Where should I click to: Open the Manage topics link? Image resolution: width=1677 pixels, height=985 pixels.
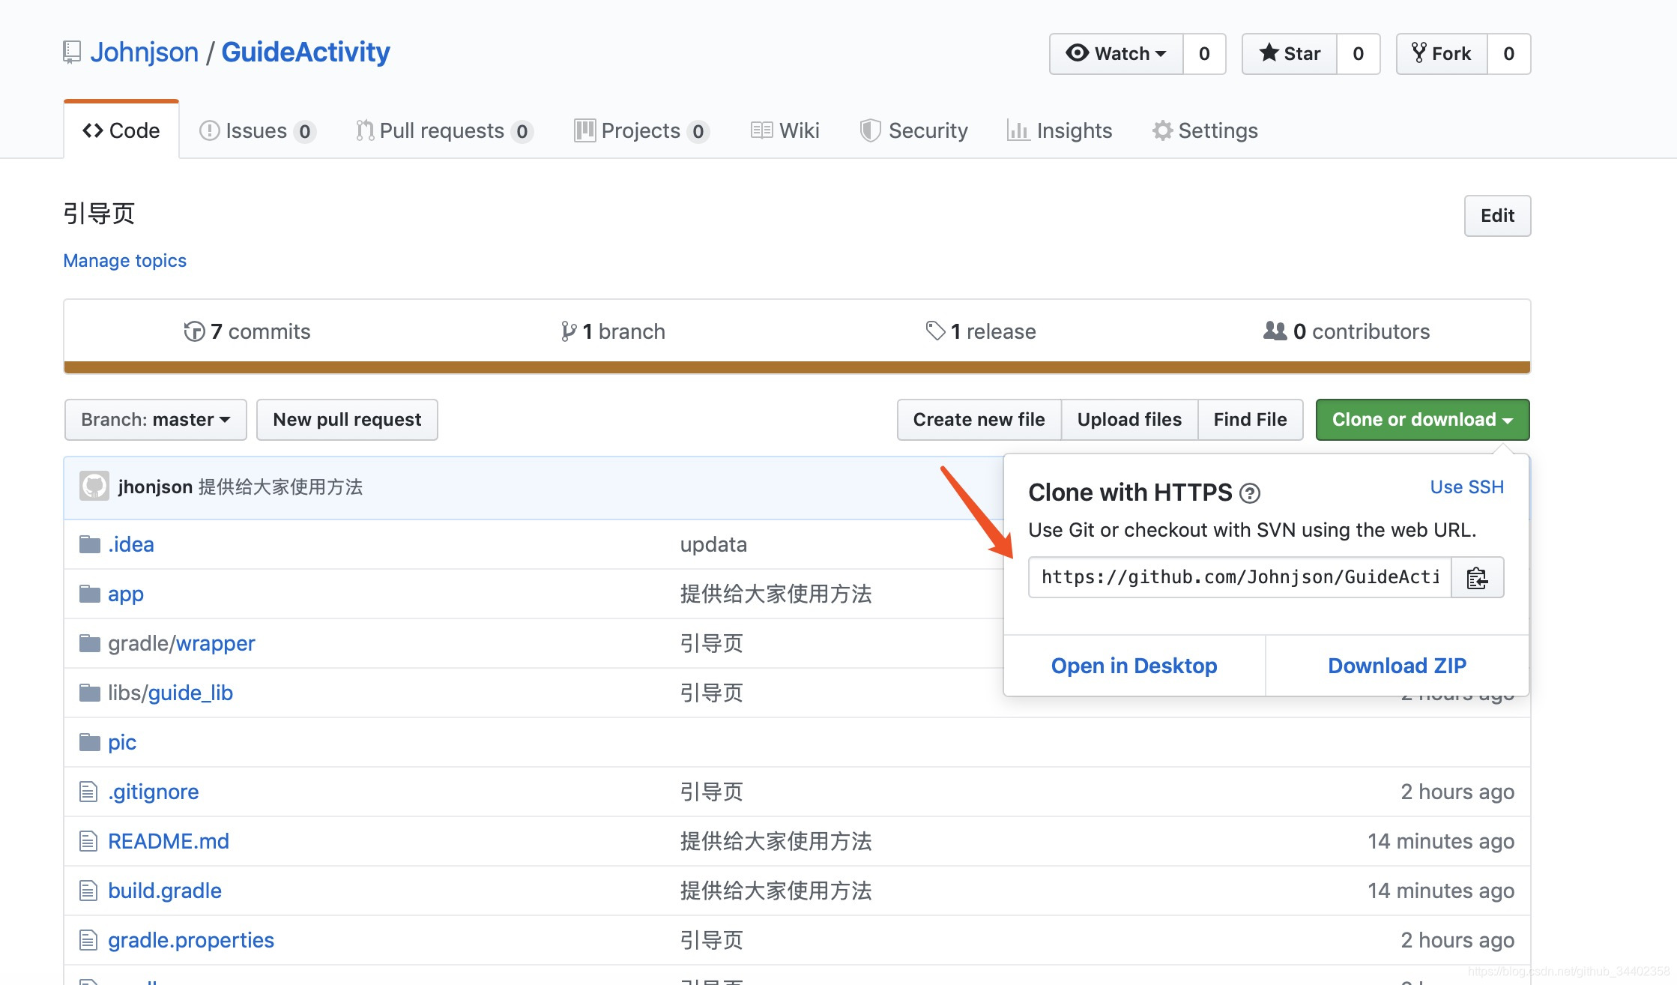(124, 261)
